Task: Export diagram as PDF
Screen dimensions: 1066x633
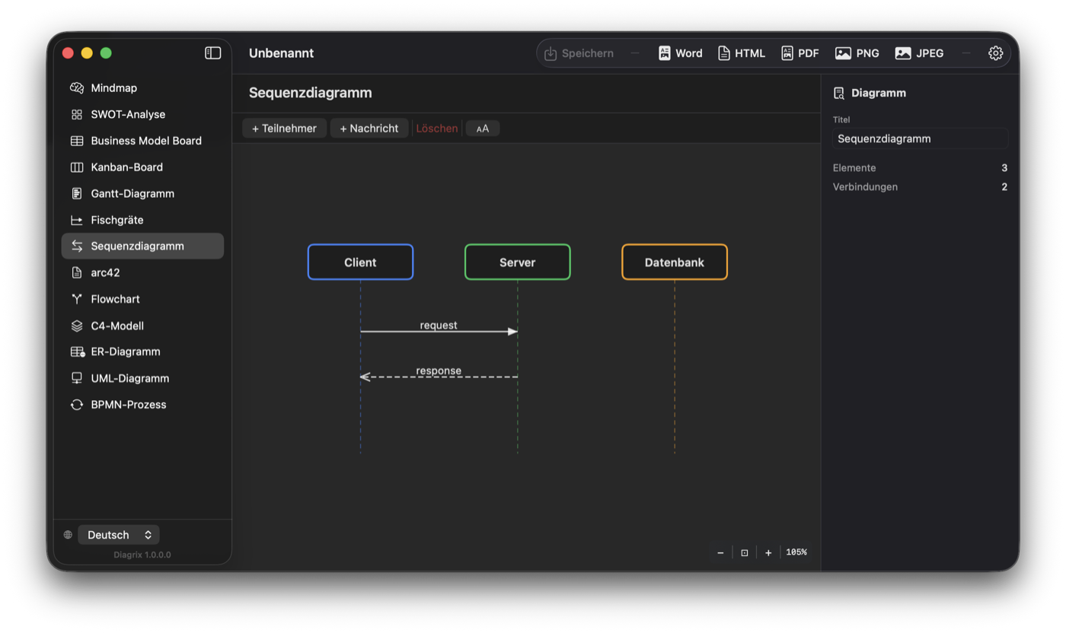Action: coord(799,53)
